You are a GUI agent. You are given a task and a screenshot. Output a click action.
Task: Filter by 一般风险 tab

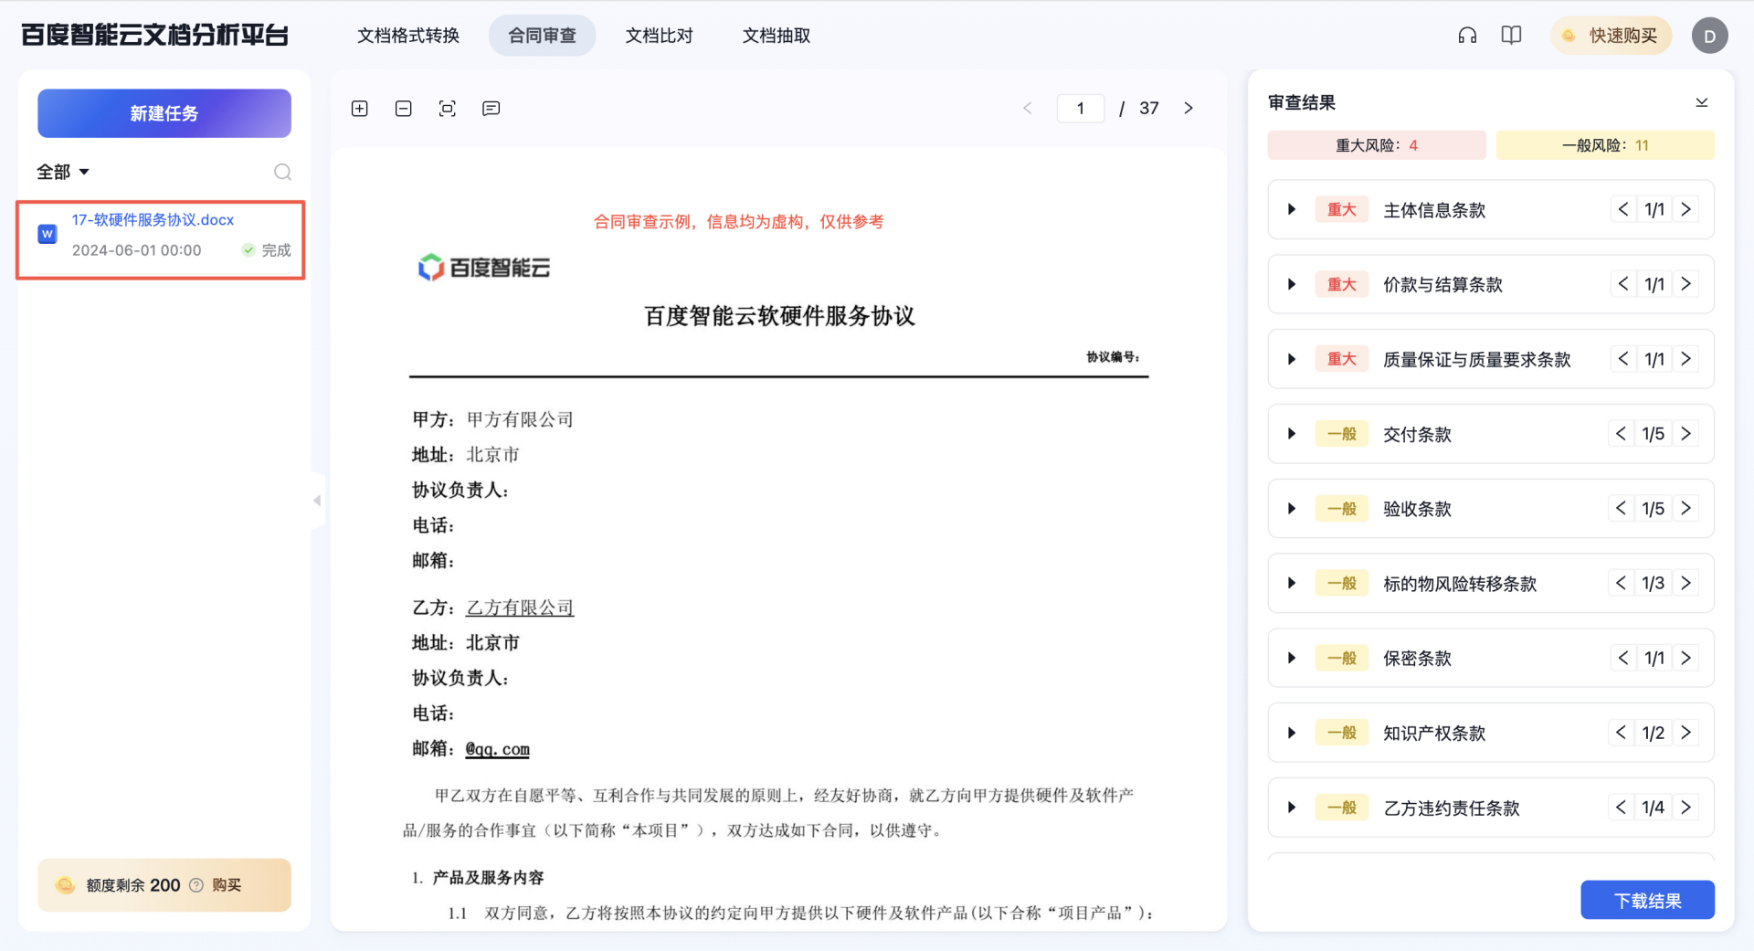(x=1605, y=145)
